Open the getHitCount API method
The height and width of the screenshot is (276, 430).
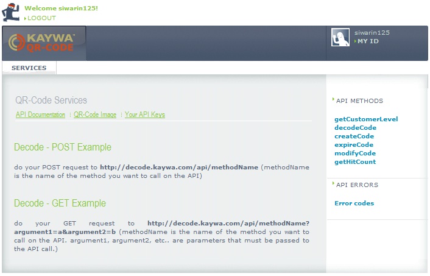[x=355, y=162]
